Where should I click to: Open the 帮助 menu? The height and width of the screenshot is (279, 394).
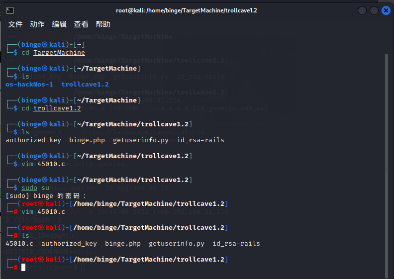pyautogui.click(x=103, y=24)
